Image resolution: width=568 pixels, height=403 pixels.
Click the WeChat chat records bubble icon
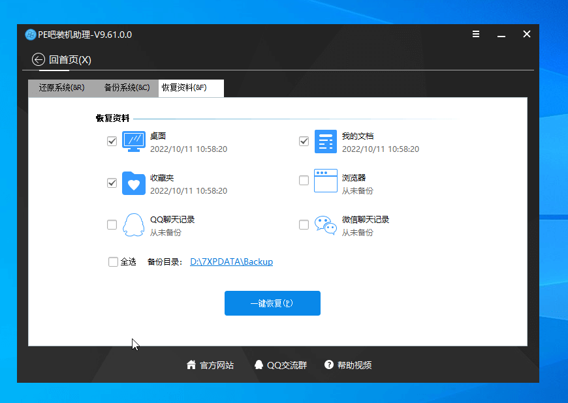tap(326, 225)
